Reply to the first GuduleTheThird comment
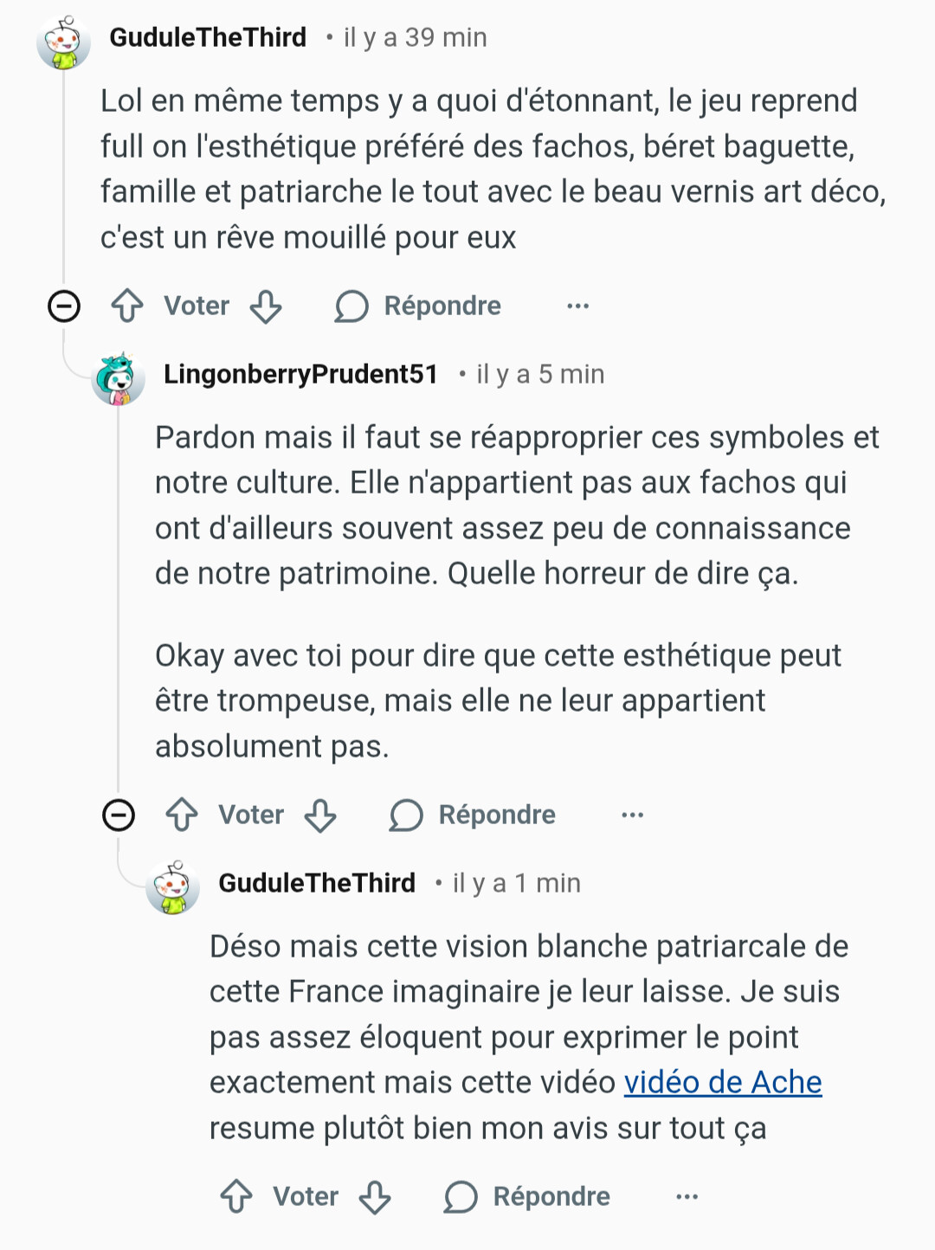The width and height of the screenshot is (935, 1250). 418,306
